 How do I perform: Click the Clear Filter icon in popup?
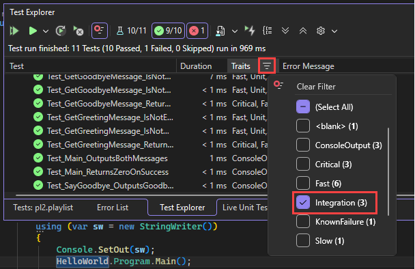278,85
